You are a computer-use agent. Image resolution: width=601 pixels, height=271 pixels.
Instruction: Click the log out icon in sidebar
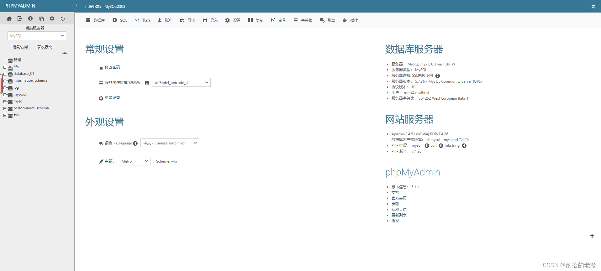[x=20, y=19]
